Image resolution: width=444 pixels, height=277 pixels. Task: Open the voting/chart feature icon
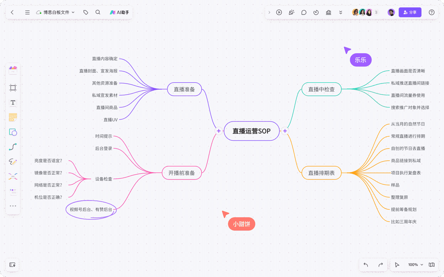coord(328,12)
